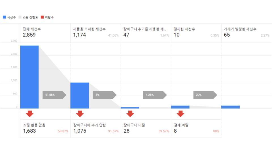Click the 41.06% progression arrow badge
The height and width of the screenshot is (153, 272).
coord(54,95)
